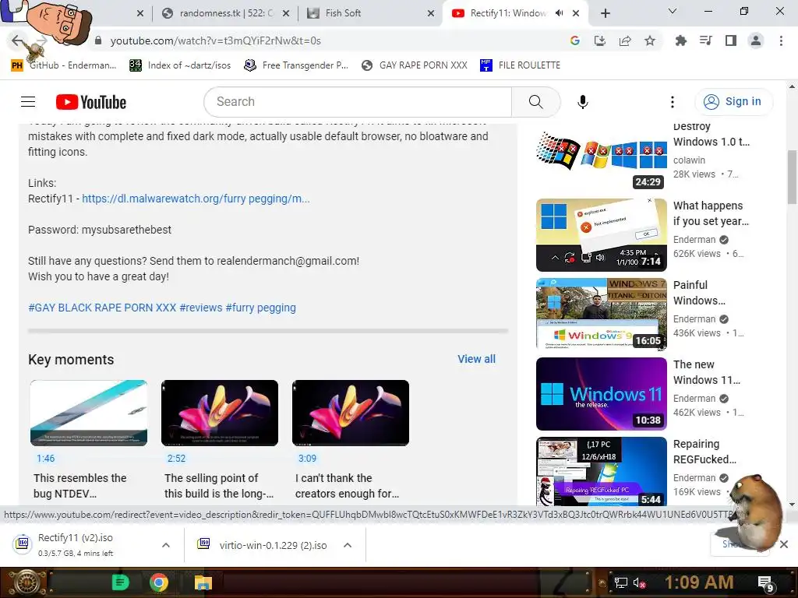The width and height of the screenshot is (798, 598).
Task: Open the 2:52 key moment thumbnail
Action: click(x=220, y=413)
